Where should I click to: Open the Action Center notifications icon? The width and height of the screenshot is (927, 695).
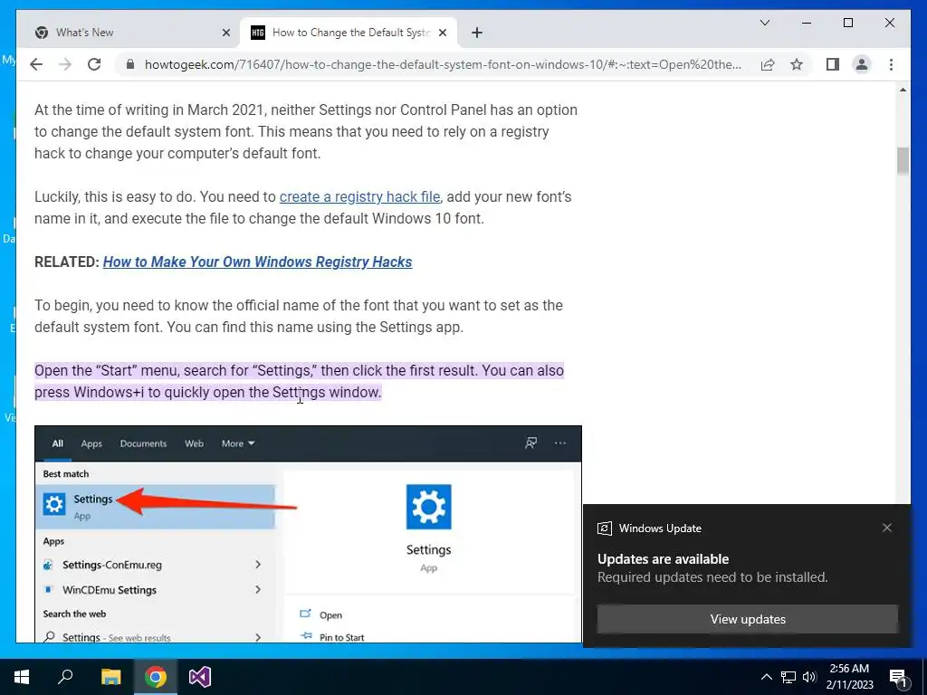(x=898, y=677)
